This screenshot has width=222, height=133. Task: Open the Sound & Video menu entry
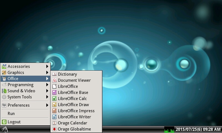click(26, 91)
